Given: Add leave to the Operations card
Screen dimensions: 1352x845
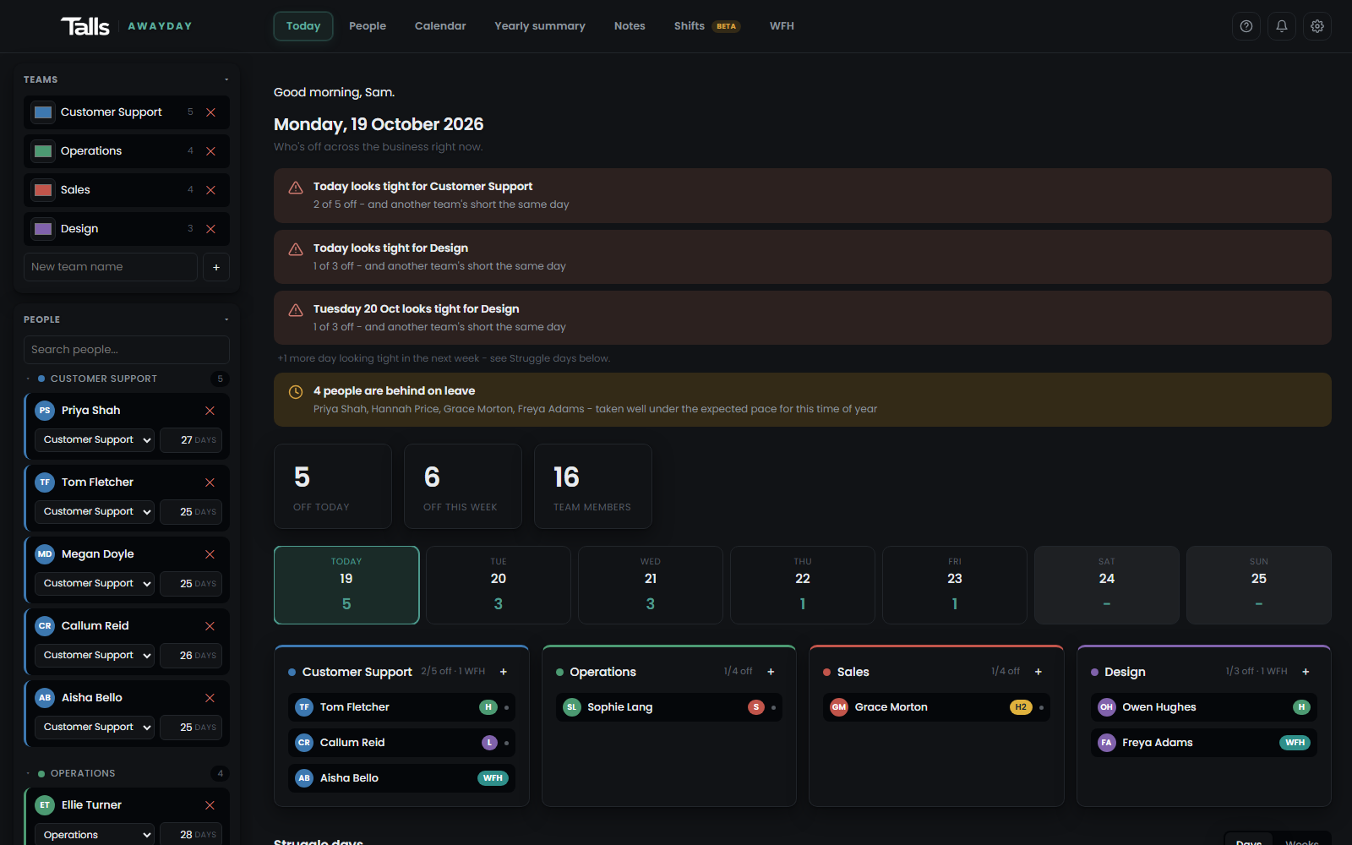Looking at the screenshot, I should [x=771, y=672].
